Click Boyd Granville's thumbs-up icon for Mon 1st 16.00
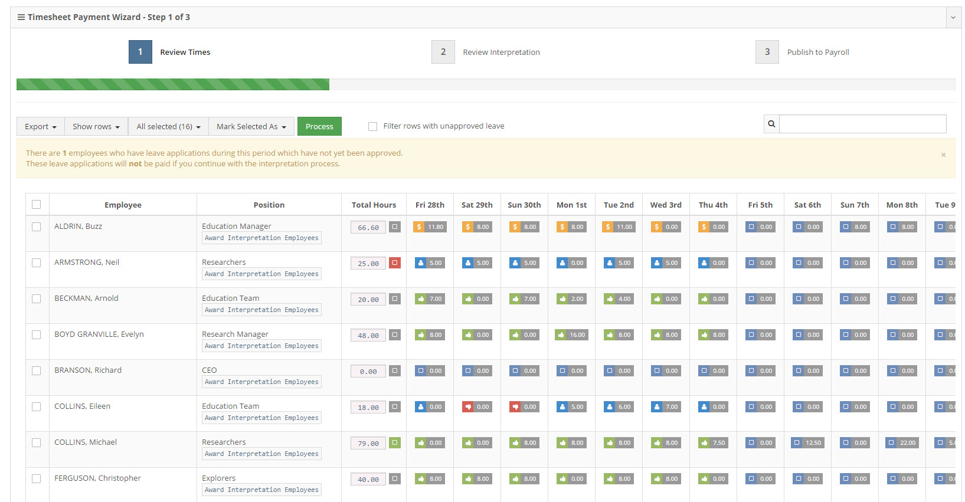The height and width of the screenshot is (502, 965). [561, 334]
